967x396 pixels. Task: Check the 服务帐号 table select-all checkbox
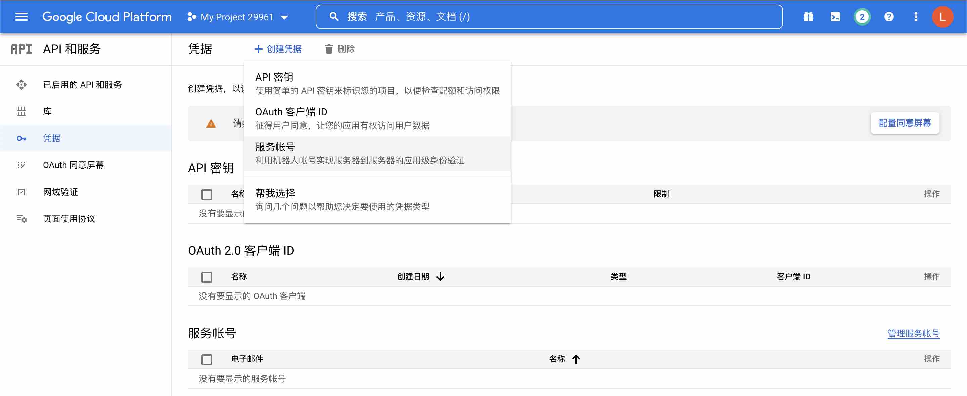tap(206, 359)
